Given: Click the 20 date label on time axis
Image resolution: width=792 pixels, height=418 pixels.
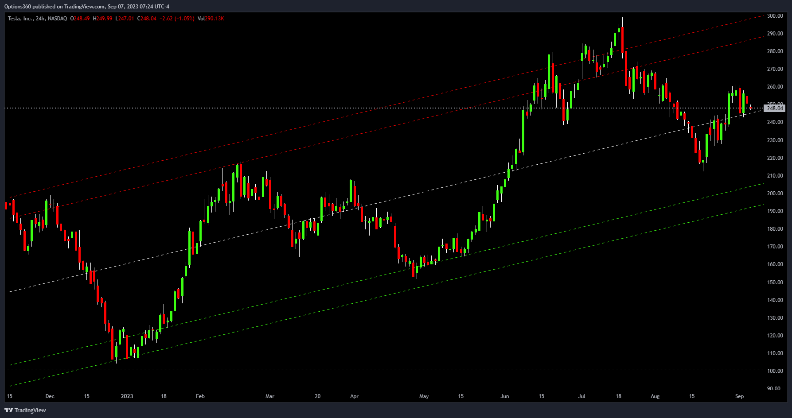Looking at the screenshot, I should (x=317, y=396).
